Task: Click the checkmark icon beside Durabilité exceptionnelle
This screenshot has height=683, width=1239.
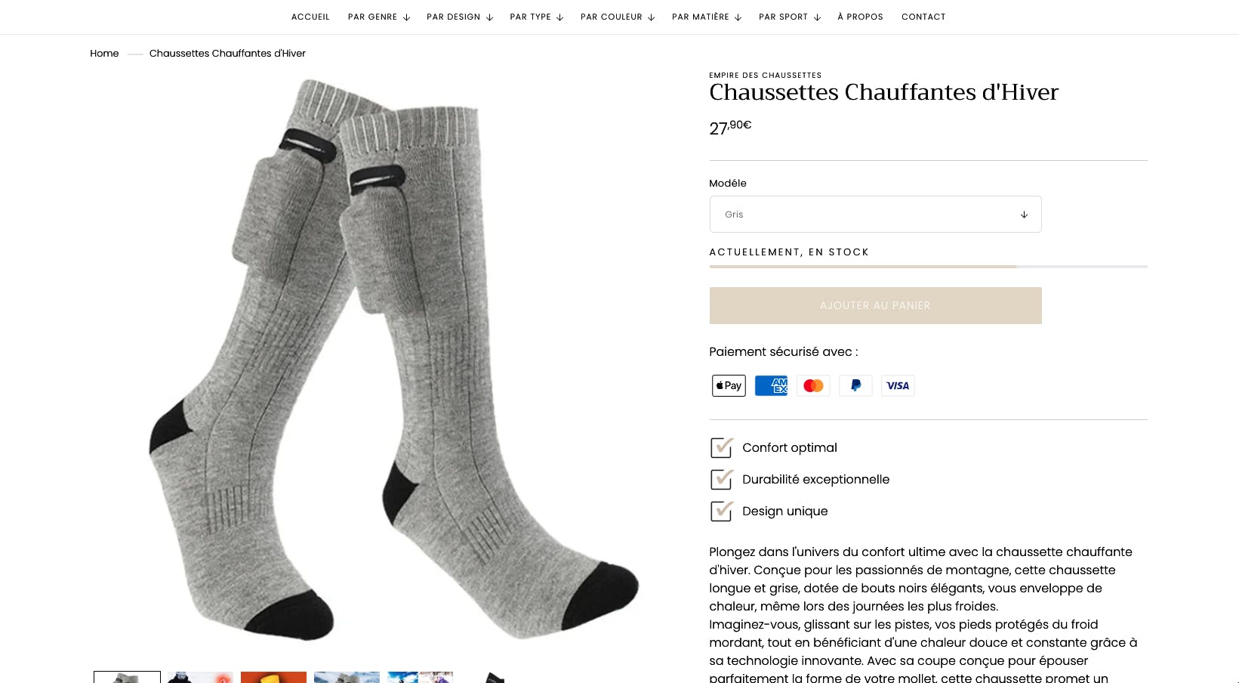Action: click(x=722, y=479)
